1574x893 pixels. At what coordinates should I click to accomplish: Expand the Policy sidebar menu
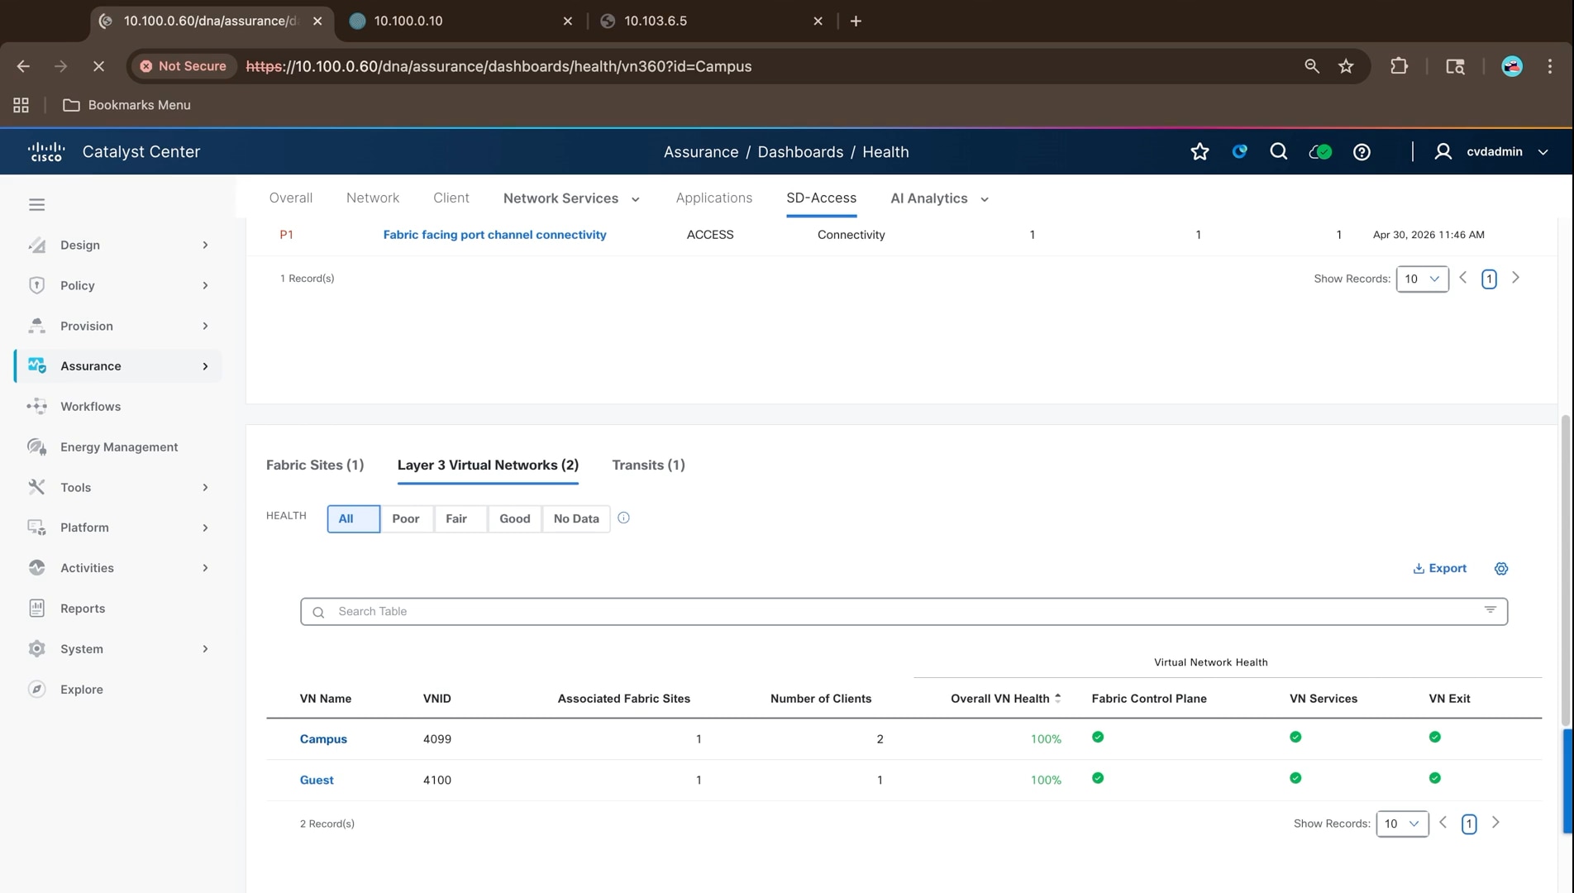(x=117, y=285)
